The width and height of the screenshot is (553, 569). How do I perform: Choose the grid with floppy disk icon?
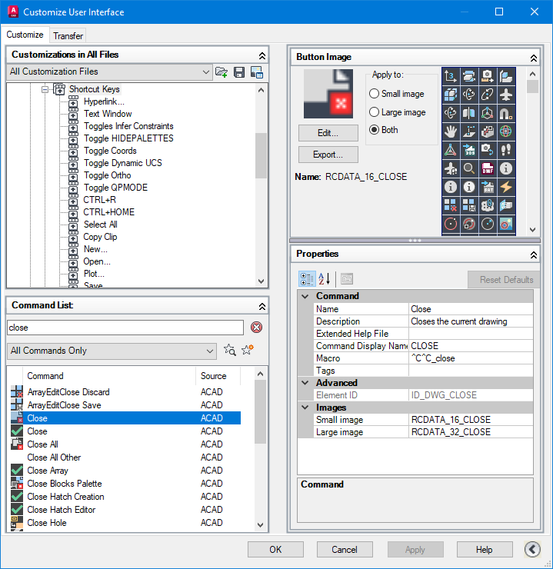(x=469, y=205)
